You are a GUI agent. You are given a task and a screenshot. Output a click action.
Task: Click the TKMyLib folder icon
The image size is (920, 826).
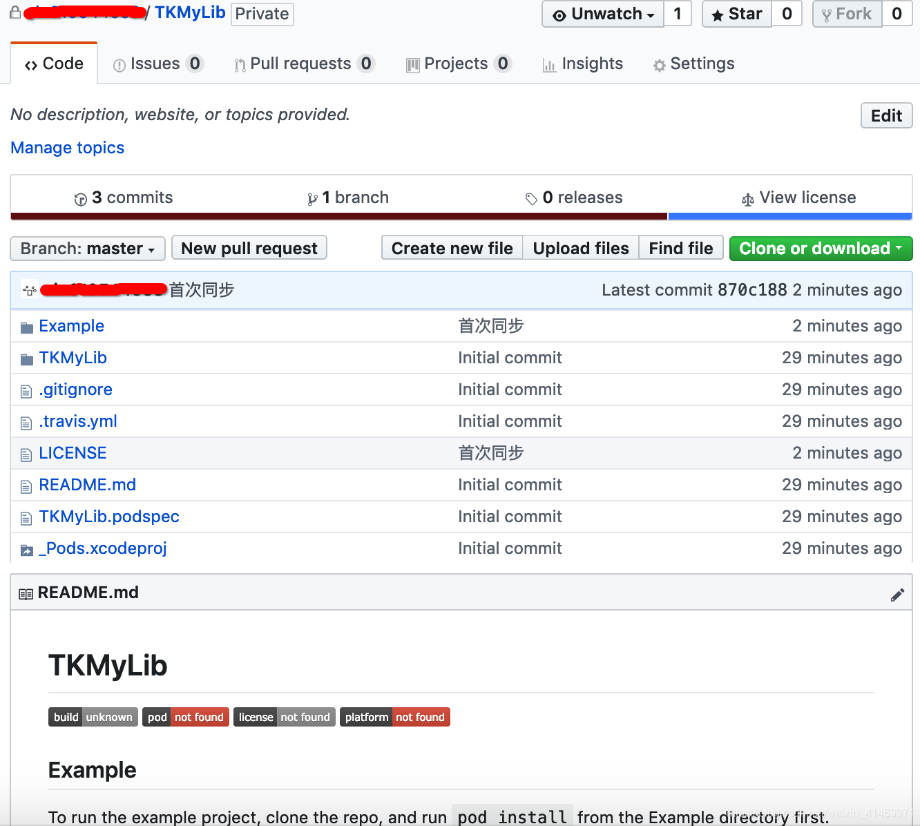pyautogui.click(x=27, y=359)
